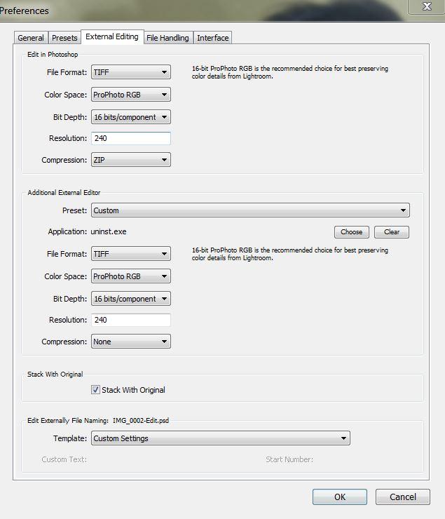Open Photoshop Bit Depth dropdown
The image size is (445, 519).
[x=131, y=117]
